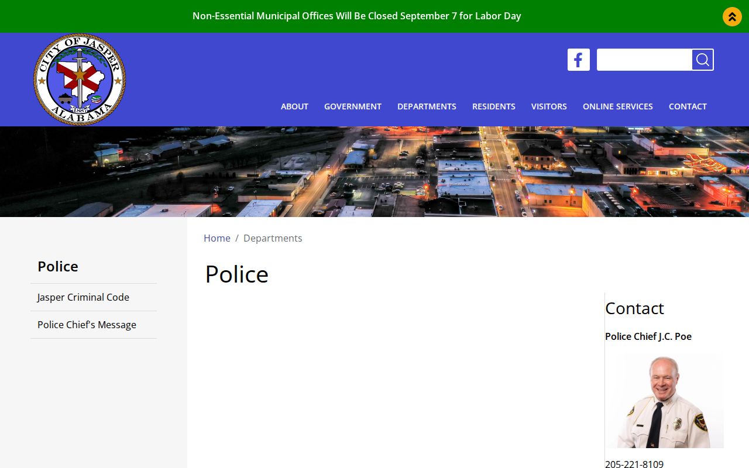Open the Departments menu
This screenshot has height=468, width=749.
point(427,106)
